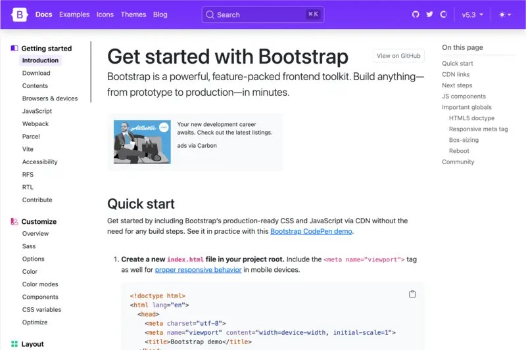Screen dimensions: 526x350
Task: Jump to Quick start in page contents
Action: tap(457, 63)
